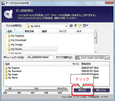Click the データCD/DVD heading link
This screenshot has height=101, width=115.
click(x=24, y=10)
